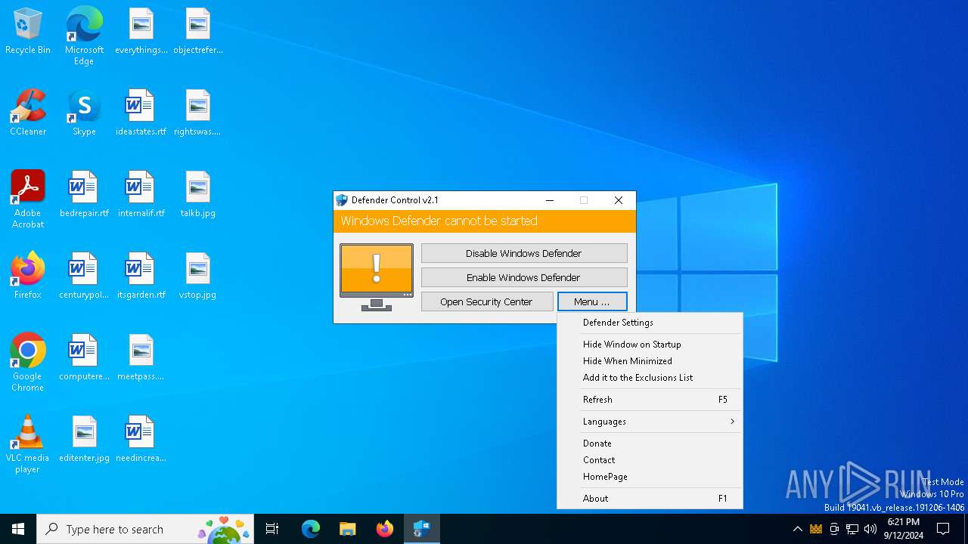The width and height of the screenshot is (968, 544).
Task: Open the Recycle Bin desktop icon
Action: point(28,32)
